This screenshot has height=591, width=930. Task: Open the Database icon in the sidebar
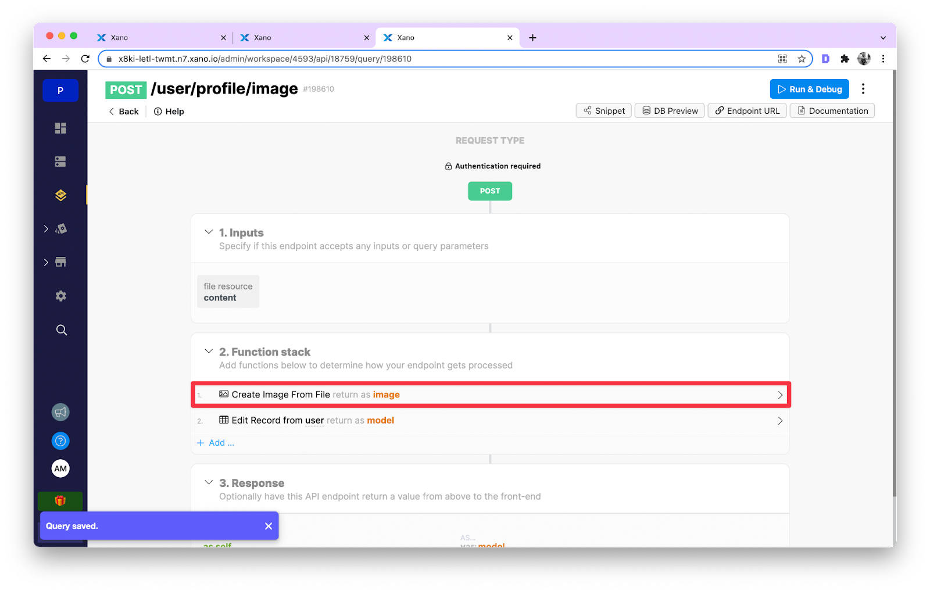60,161
